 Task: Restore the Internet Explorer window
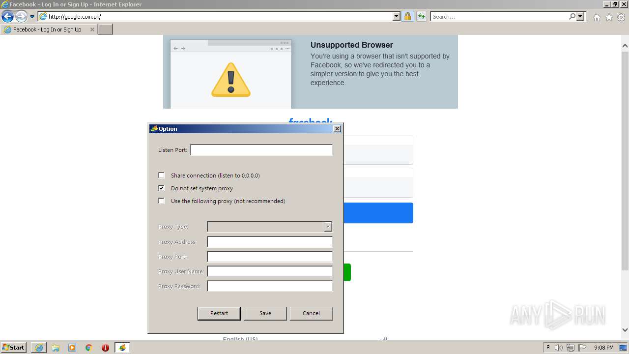615,4
